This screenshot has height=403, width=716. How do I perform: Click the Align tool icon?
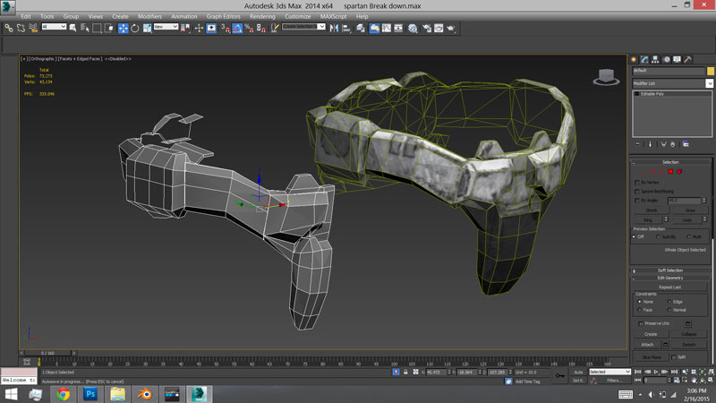[346, 29]
